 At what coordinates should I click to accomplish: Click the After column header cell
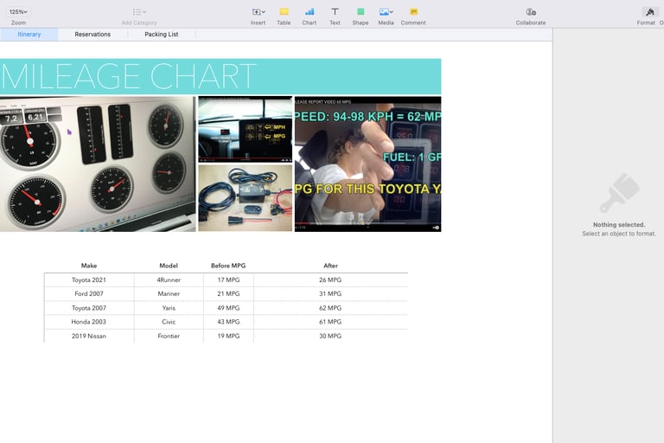pos(331,266)
